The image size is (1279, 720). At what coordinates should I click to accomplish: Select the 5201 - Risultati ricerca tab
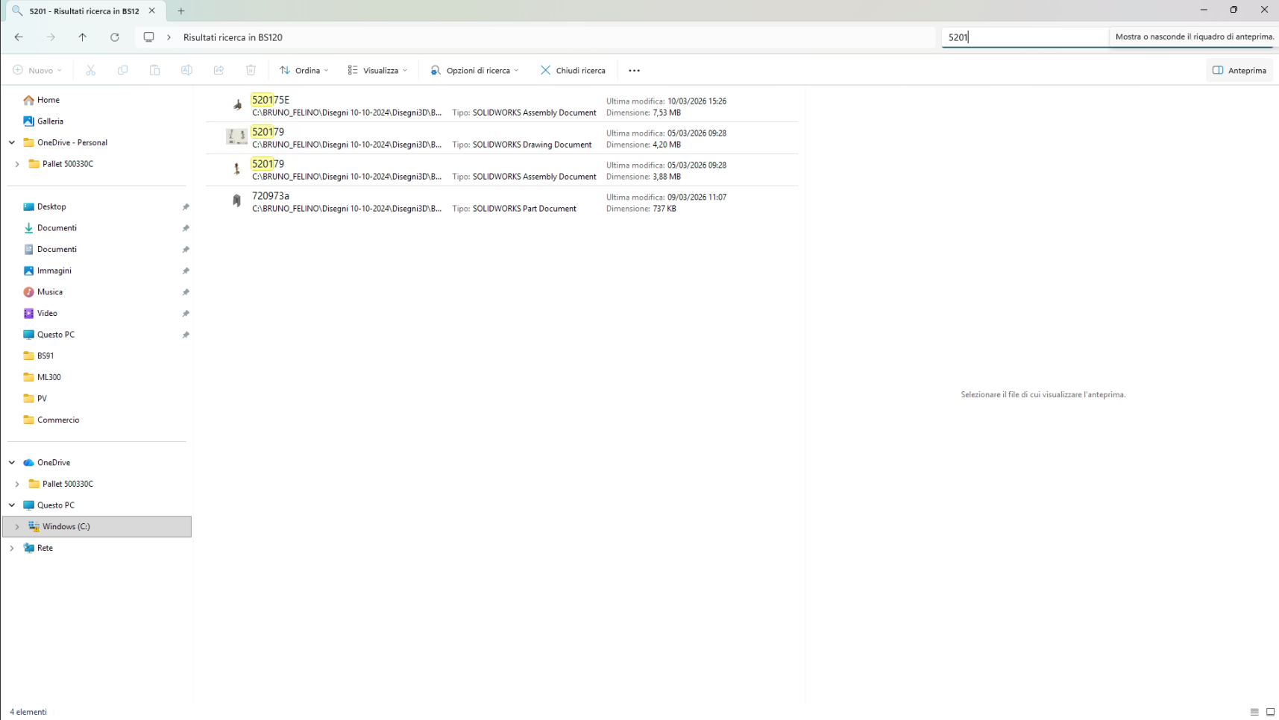pos(84,11)
